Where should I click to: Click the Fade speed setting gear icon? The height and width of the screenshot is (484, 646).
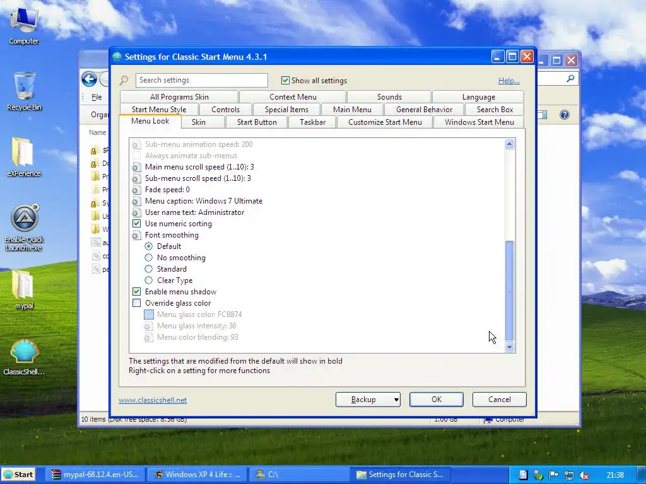[136, 190]
